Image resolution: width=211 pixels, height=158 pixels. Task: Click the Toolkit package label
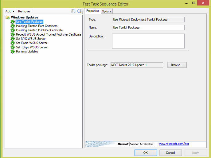[97, 65]
